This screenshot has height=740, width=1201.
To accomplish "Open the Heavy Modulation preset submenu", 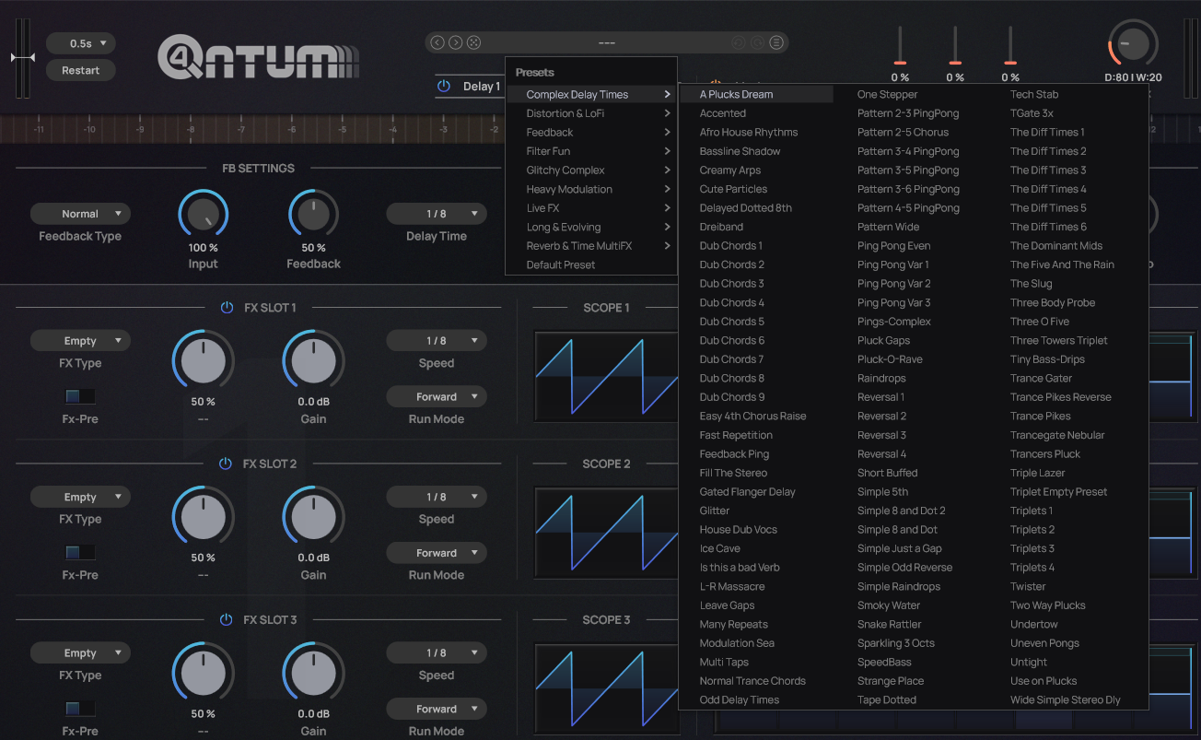I will coord(591,189).
